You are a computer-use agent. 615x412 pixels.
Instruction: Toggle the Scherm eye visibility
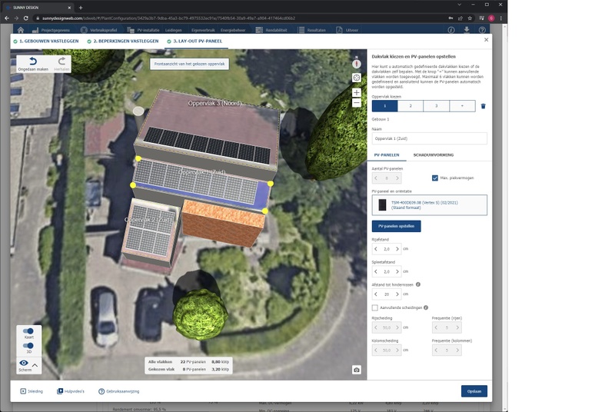tap(24, 364)
